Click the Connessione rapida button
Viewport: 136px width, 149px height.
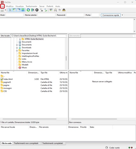click(x=111, y=15)
